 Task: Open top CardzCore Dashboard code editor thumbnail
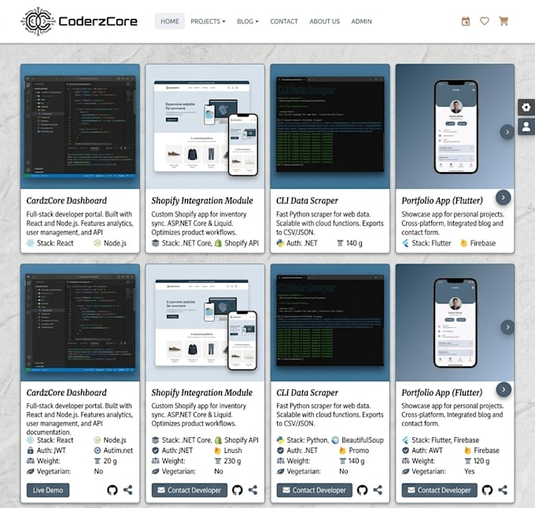click(80, 127)
